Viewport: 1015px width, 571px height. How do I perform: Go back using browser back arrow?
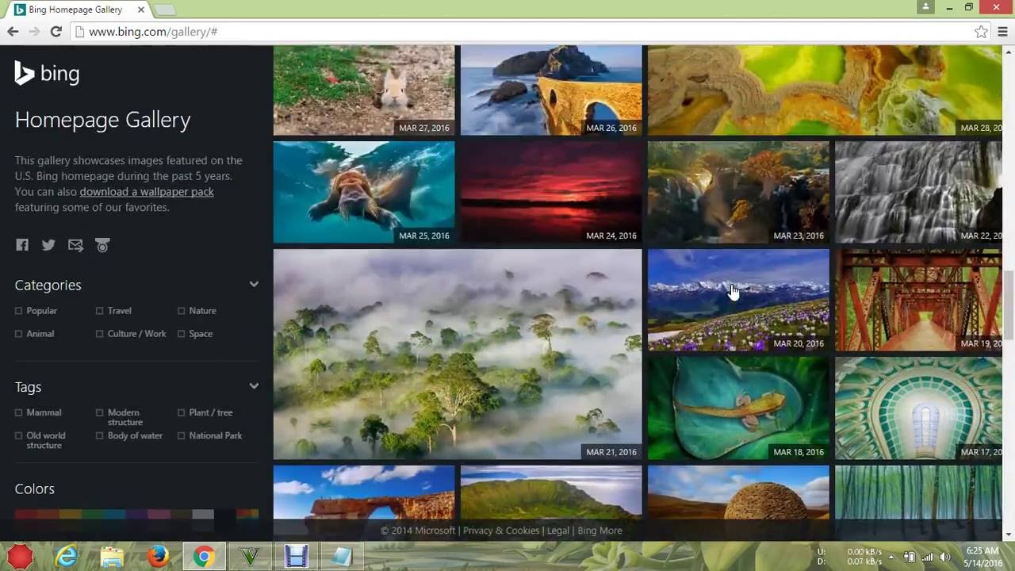[x=13, y=32]
